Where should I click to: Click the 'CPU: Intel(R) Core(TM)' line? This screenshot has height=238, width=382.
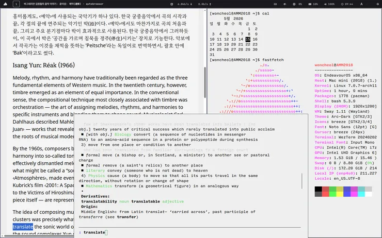point(345,147)
